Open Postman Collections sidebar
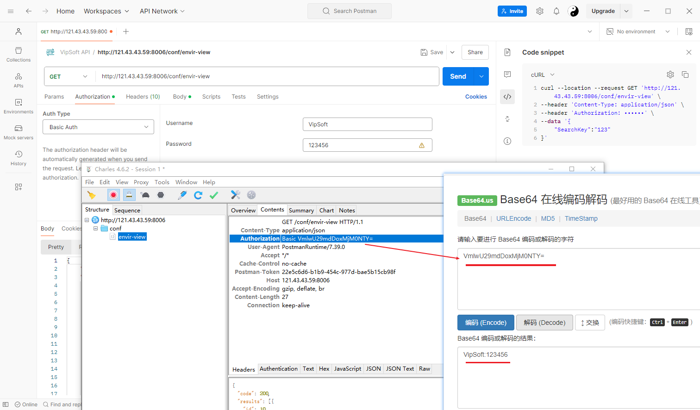The width and height of the screenshot is (700, 410). 19,54
